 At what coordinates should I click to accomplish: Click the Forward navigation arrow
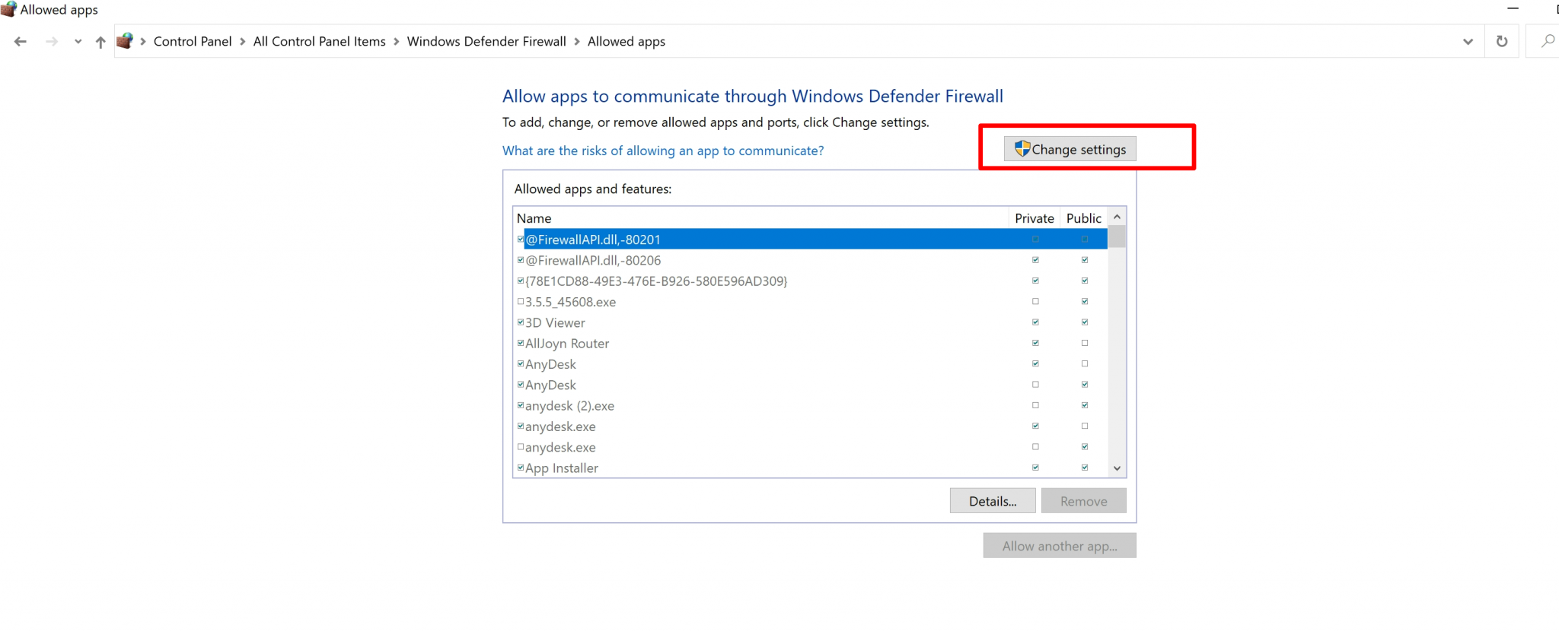52,42
